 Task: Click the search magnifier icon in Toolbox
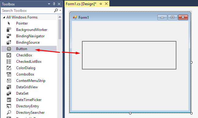coord(56,10)
